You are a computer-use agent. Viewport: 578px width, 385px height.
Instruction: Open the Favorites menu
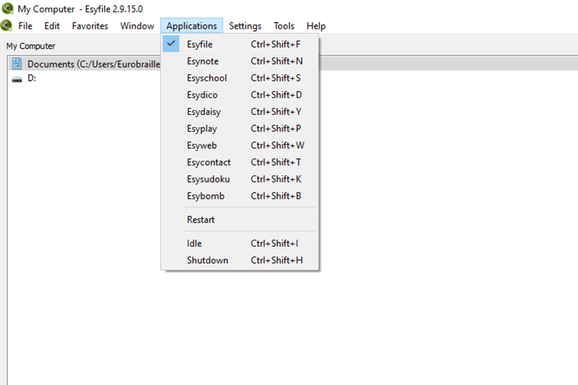(x=90, y=26)
